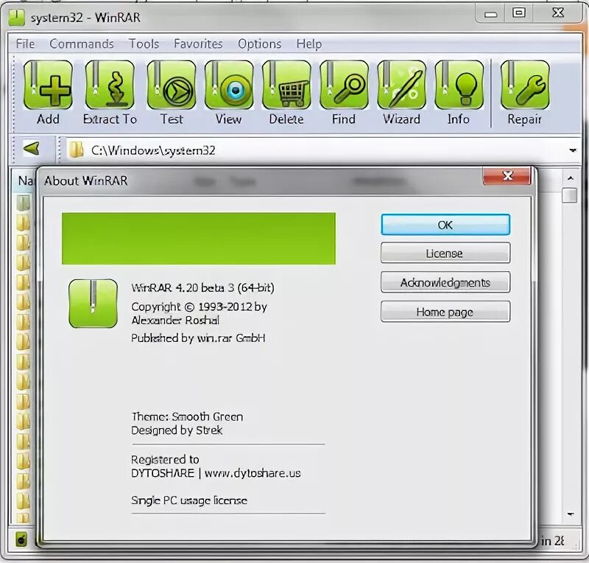This screenshot has height=563, width=589.
Task: Click the folder icon in address bar
Action: coord(77,150)
